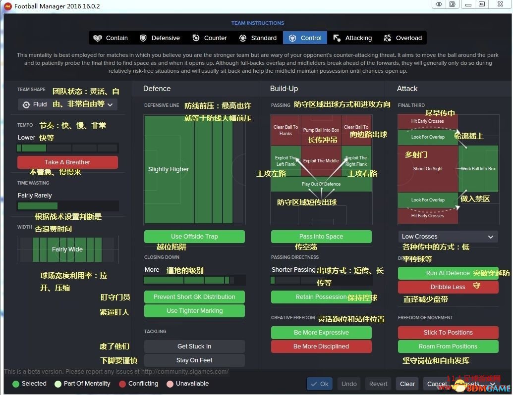Viewport: 513px width, 395px height.
Task: Click the Standard mentality circle icon
Action: pyautogui.click(x=243, y=38)
